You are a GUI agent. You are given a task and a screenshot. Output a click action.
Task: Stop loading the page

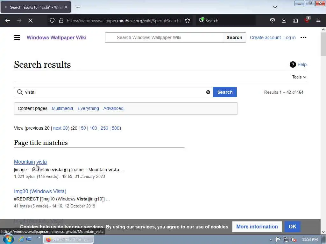31,21
